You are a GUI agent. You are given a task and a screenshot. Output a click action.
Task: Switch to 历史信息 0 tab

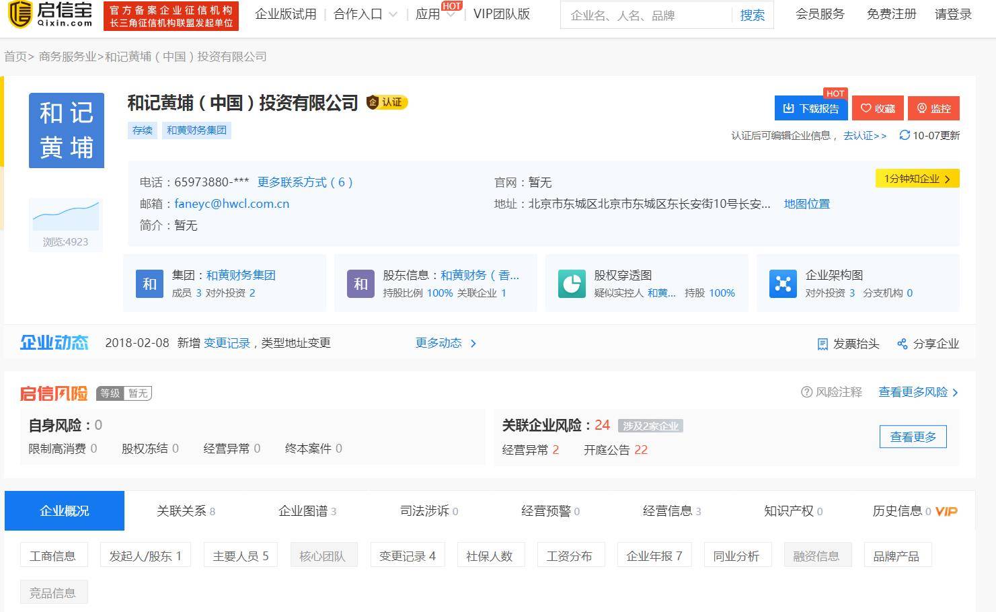point(902,511)
